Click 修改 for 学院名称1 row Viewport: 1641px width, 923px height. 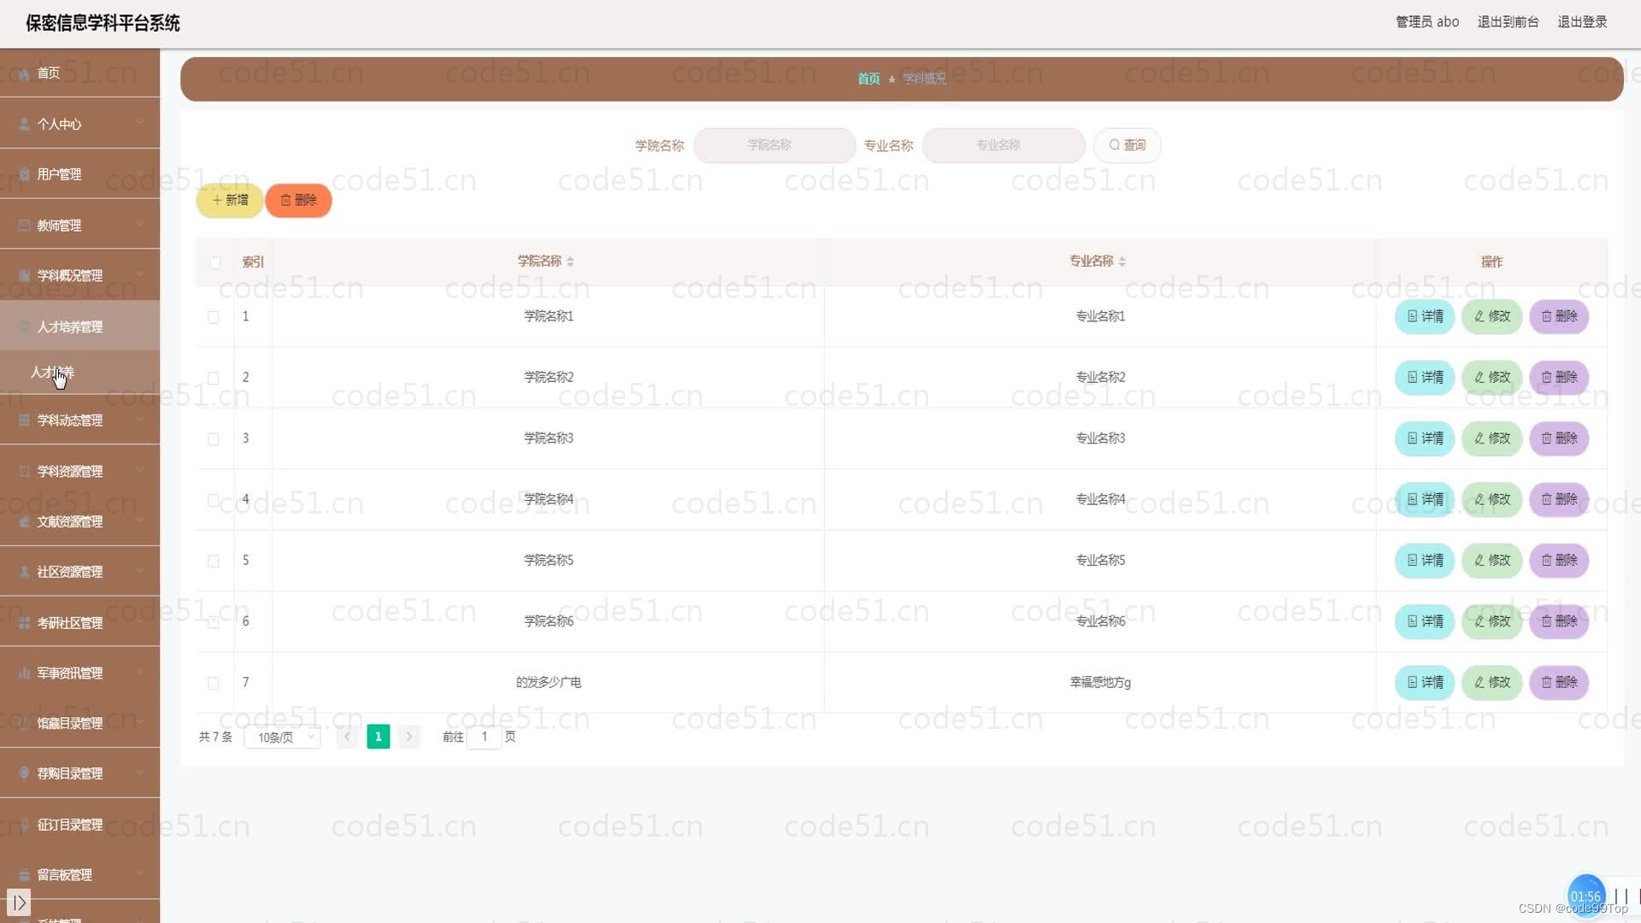coord(1492,316)
